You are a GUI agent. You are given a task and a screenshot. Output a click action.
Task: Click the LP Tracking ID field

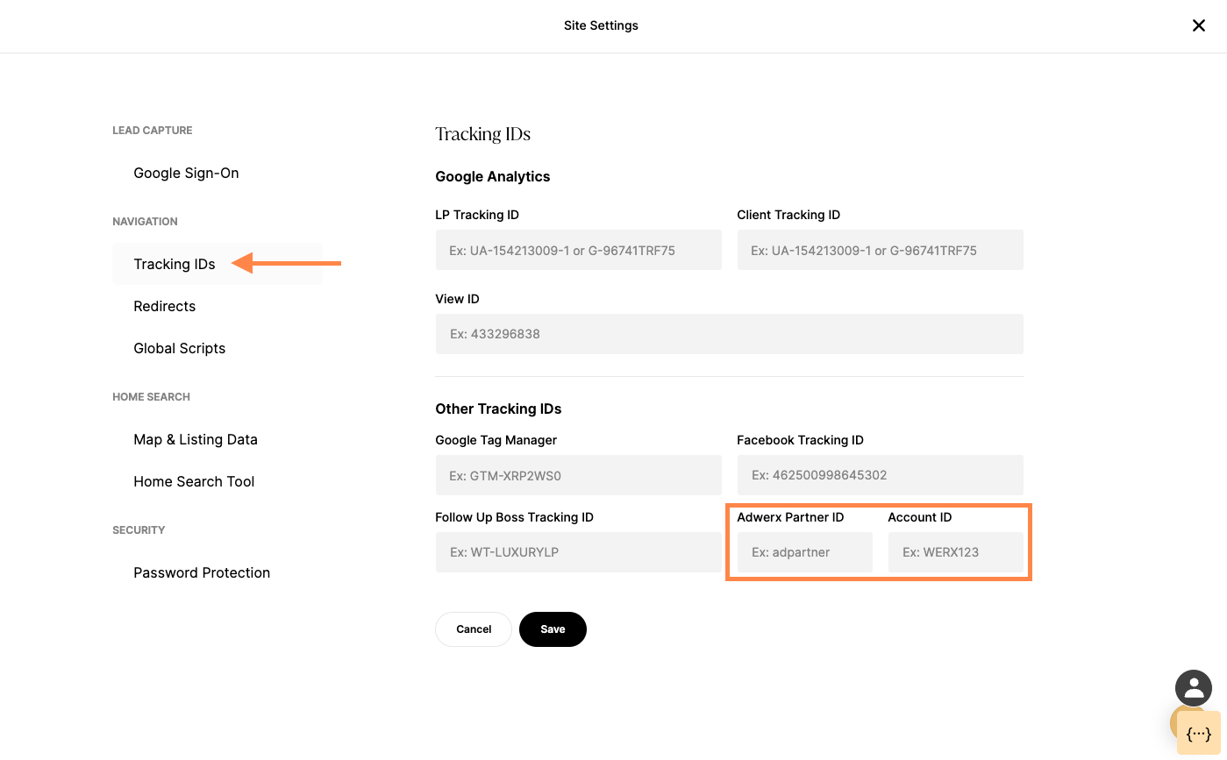(x=578, y=250)
